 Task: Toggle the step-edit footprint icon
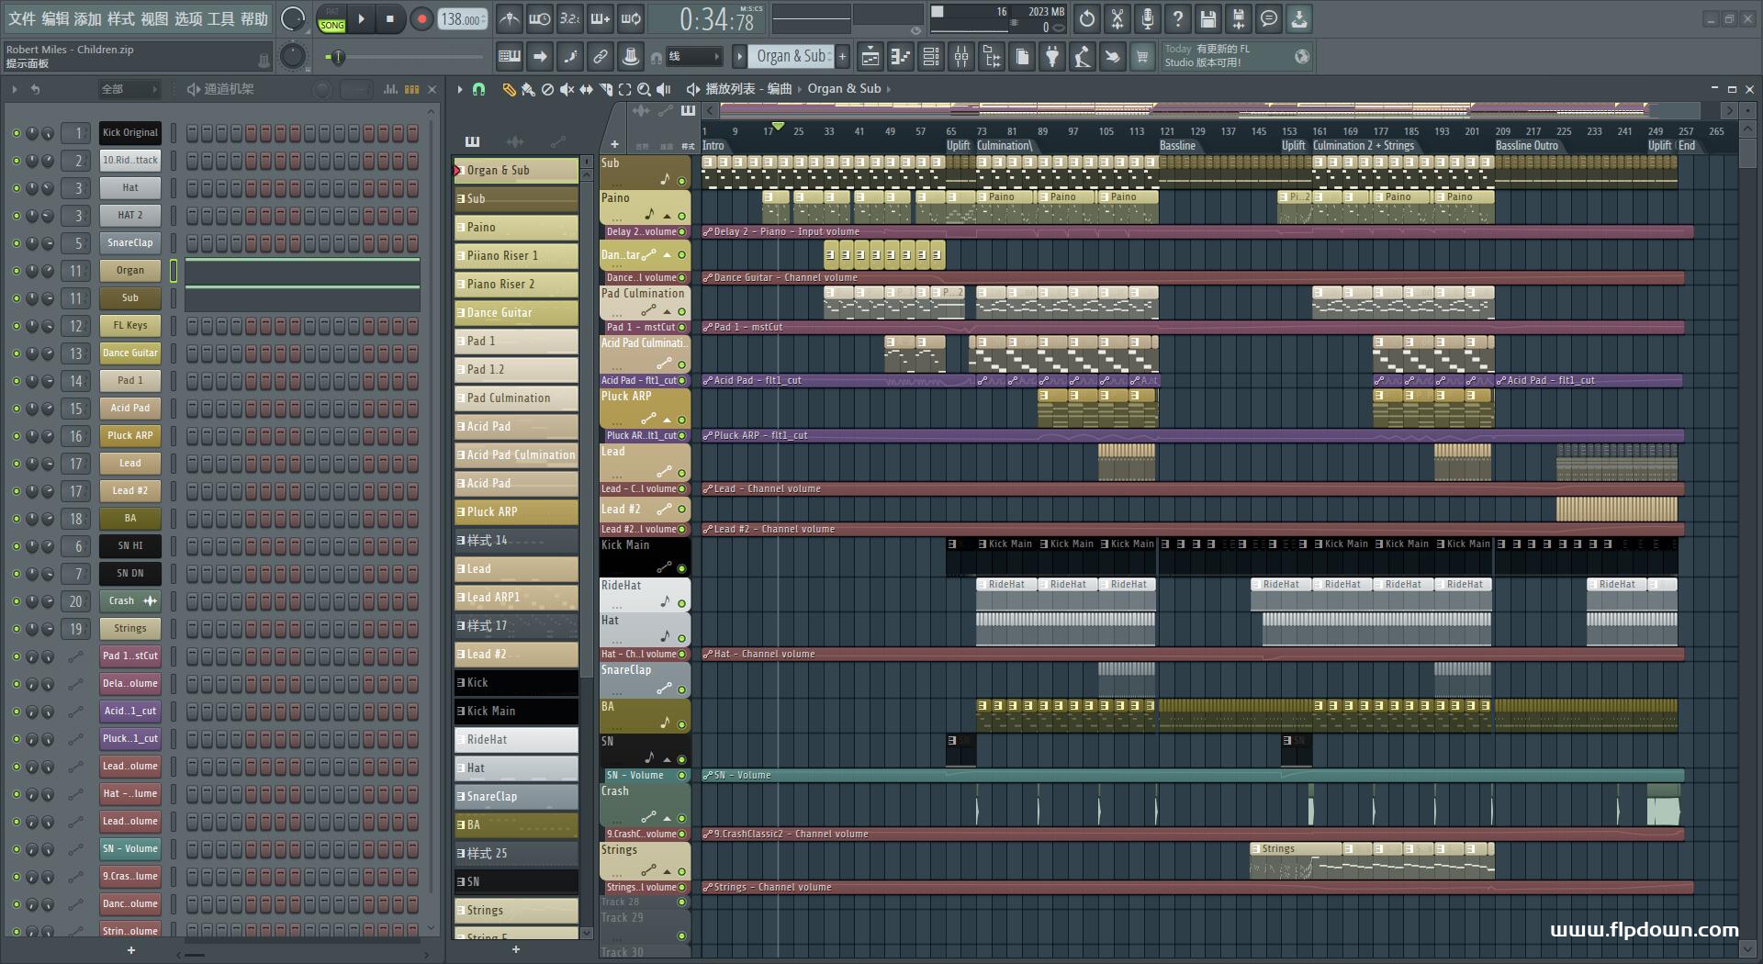coord(569,57)
